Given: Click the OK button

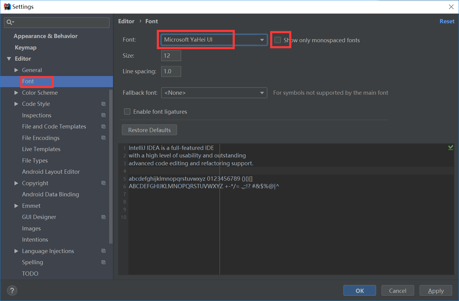Looking at the screenshot, I should (x=360, y=291).
